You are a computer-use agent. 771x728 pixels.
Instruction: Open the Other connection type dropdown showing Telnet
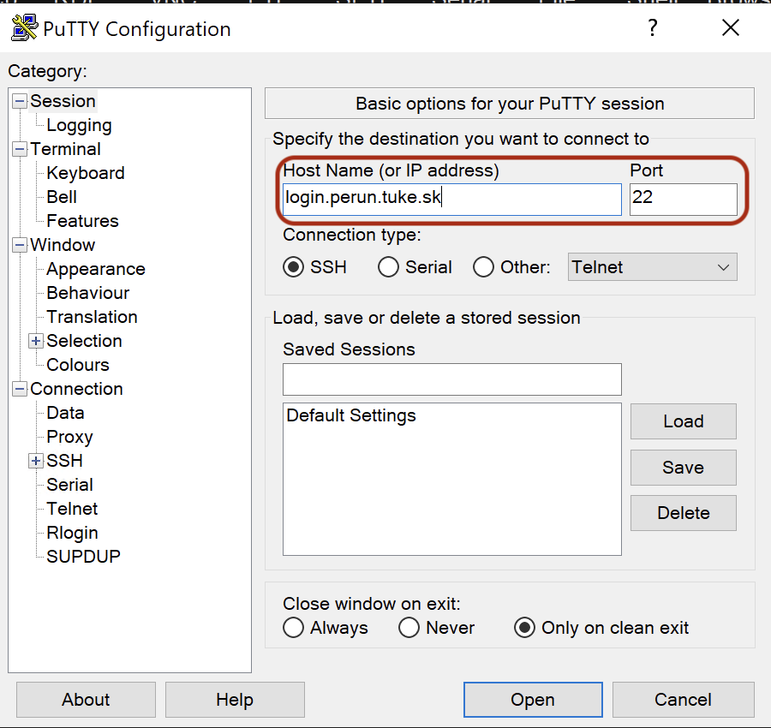pyautogui.click(x=652, y=266)
